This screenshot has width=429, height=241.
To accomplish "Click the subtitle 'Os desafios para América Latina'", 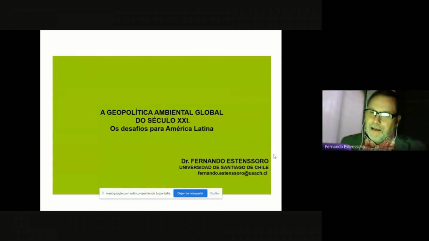I will [x=162, y=129].
